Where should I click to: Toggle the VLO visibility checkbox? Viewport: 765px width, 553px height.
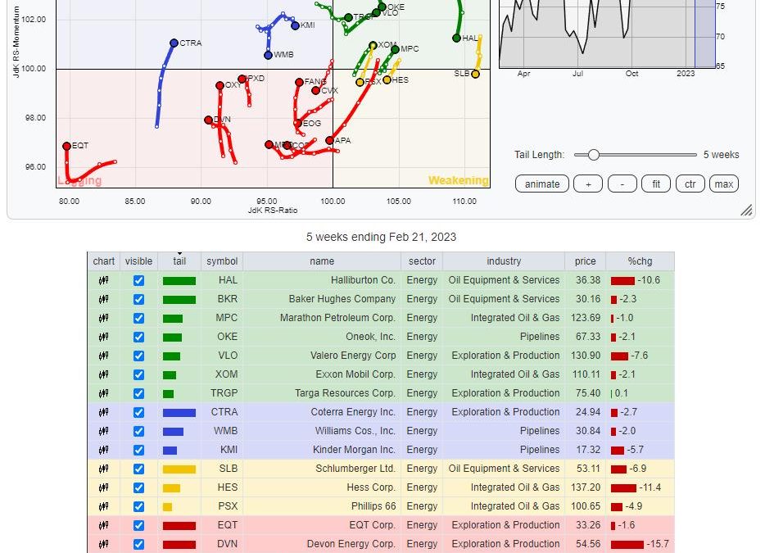[138, 356]
